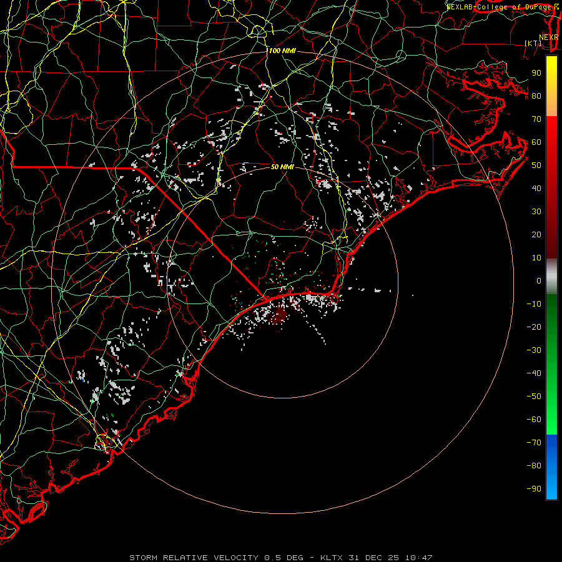The height and width of the screenshot is (562, 562).
Task: Click the -10 value on velocity scale
Action: [x=534, y=304]
